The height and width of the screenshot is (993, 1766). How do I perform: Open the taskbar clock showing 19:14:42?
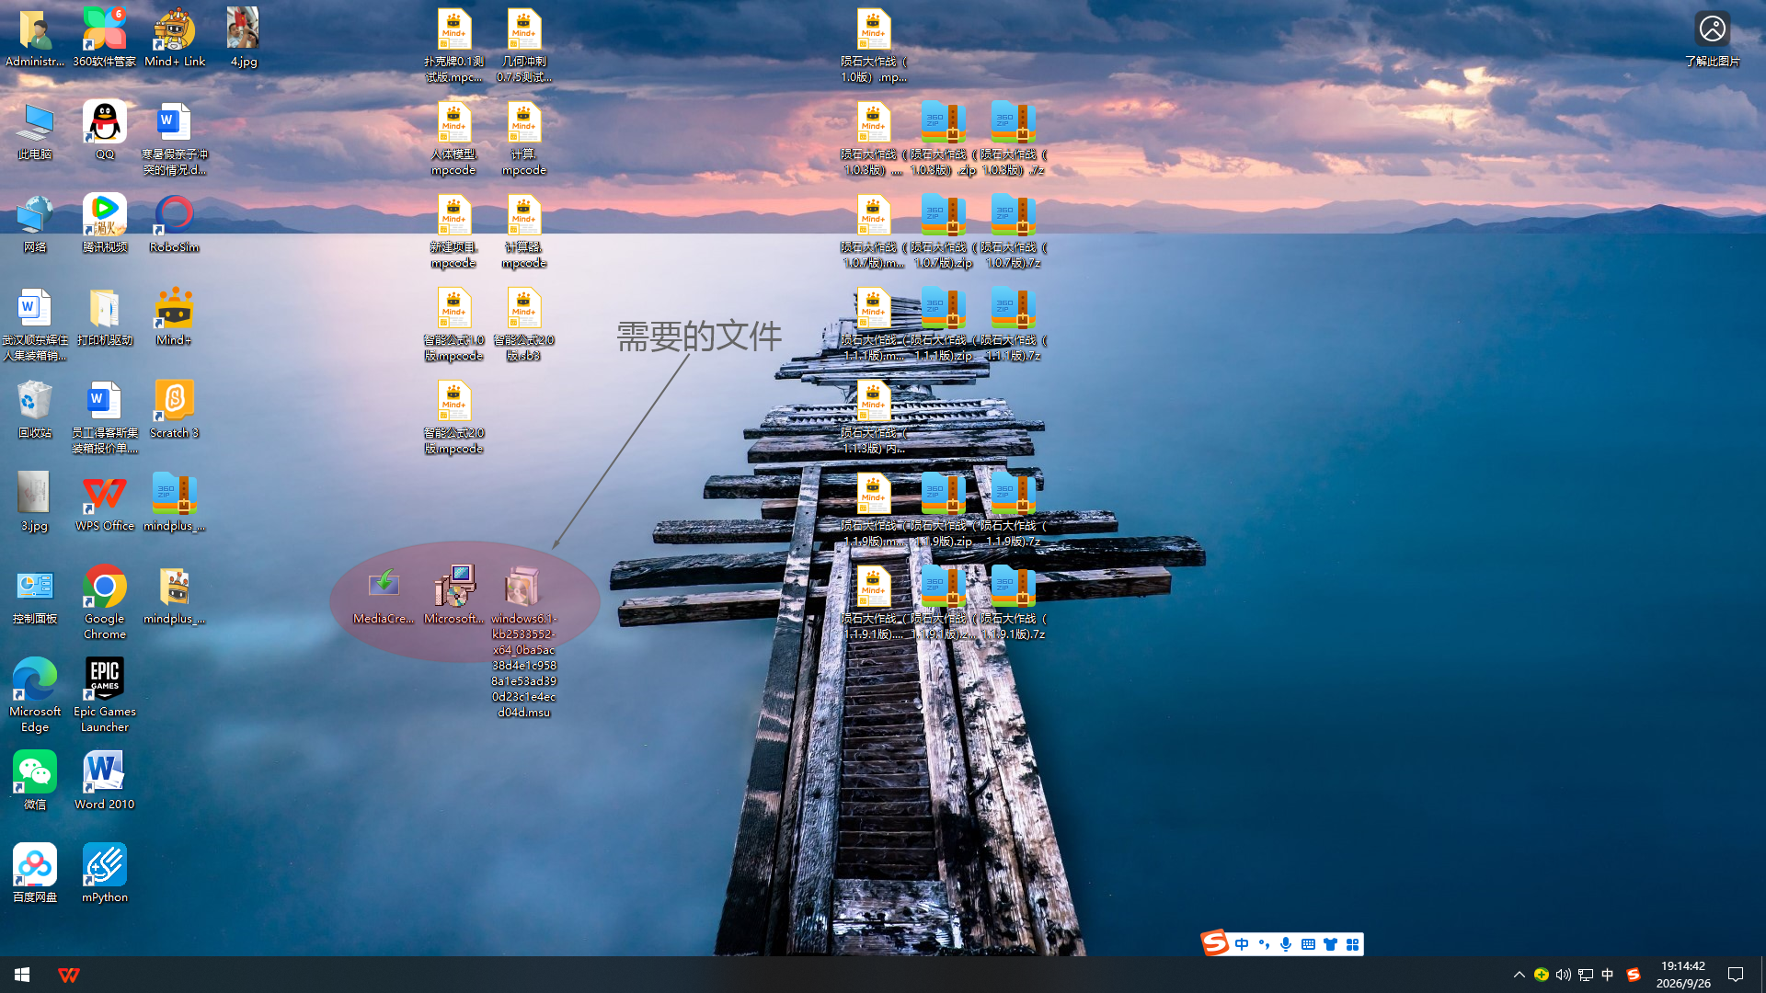pyautogui.click(x=1683, y=975)
